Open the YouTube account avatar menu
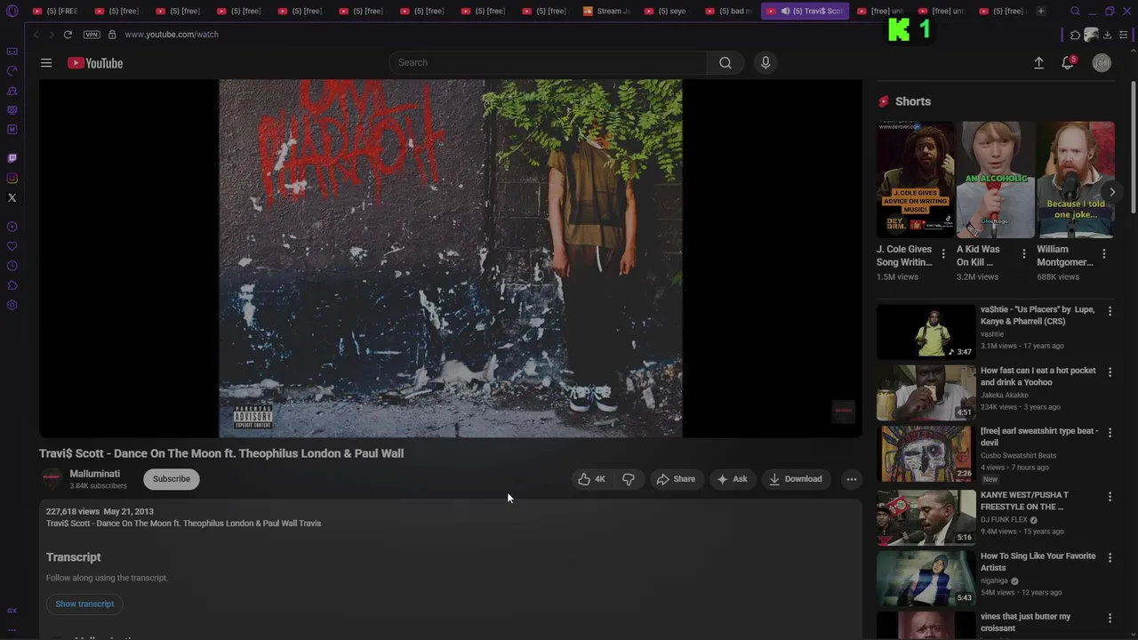The height and width of the screenshot is (640, 1138). (x=1102, y=63)
